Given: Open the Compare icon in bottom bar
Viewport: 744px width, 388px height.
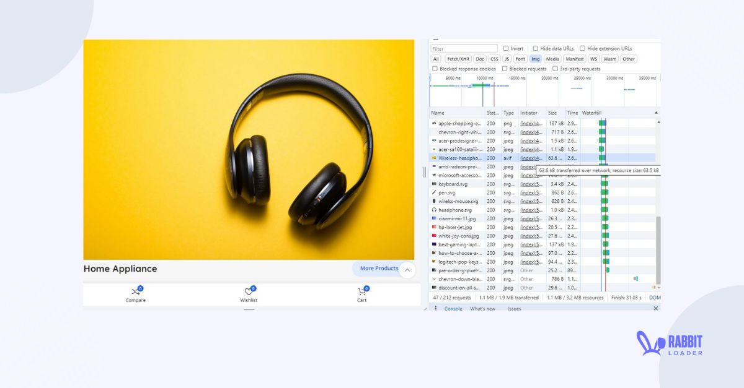Looking at the screenshot, I should [x=135, y=292].
